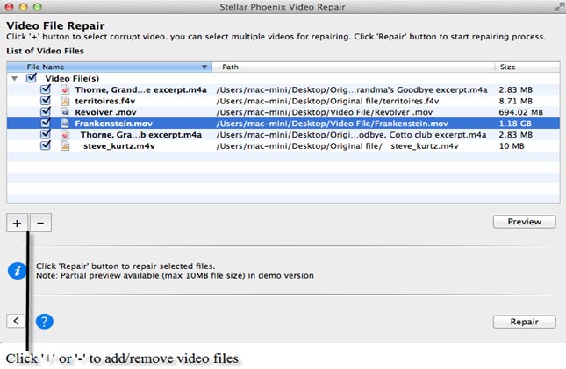Uncheck the steve_kurtz.m4v checkbox

pos(46,145)
